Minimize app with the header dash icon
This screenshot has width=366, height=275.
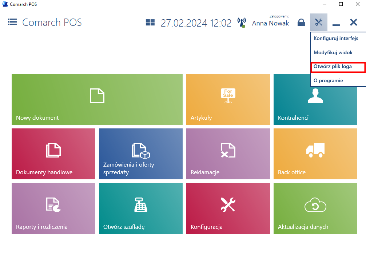[x=336, y=25]
